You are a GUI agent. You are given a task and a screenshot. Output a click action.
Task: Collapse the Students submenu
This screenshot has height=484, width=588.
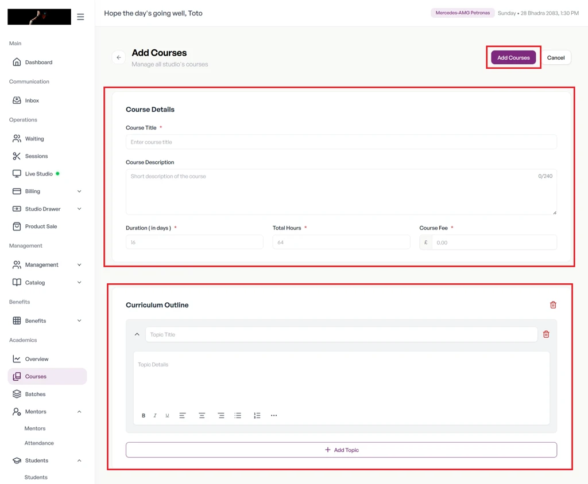(79, 460)
